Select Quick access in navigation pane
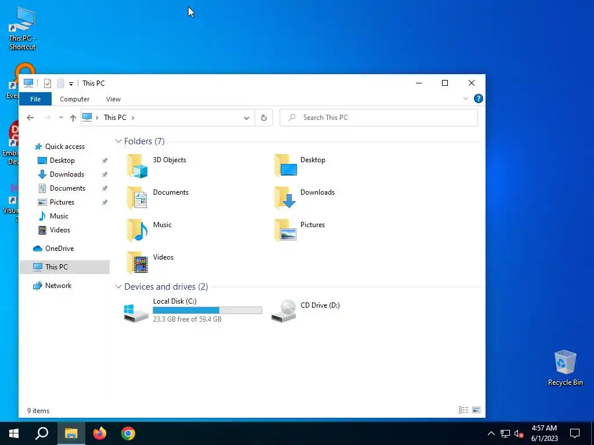 65,147
